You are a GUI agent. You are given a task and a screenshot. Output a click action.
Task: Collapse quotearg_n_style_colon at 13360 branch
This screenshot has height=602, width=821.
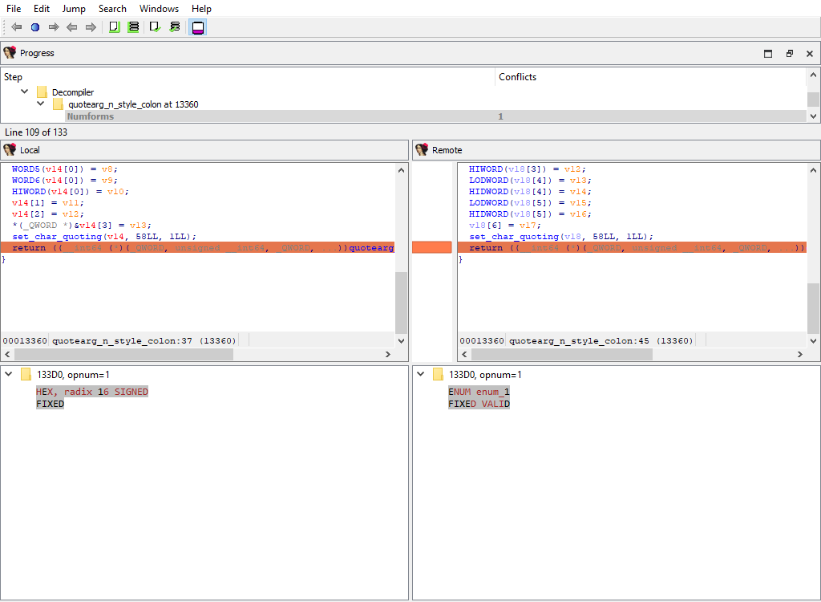click(x=40, y=104)
